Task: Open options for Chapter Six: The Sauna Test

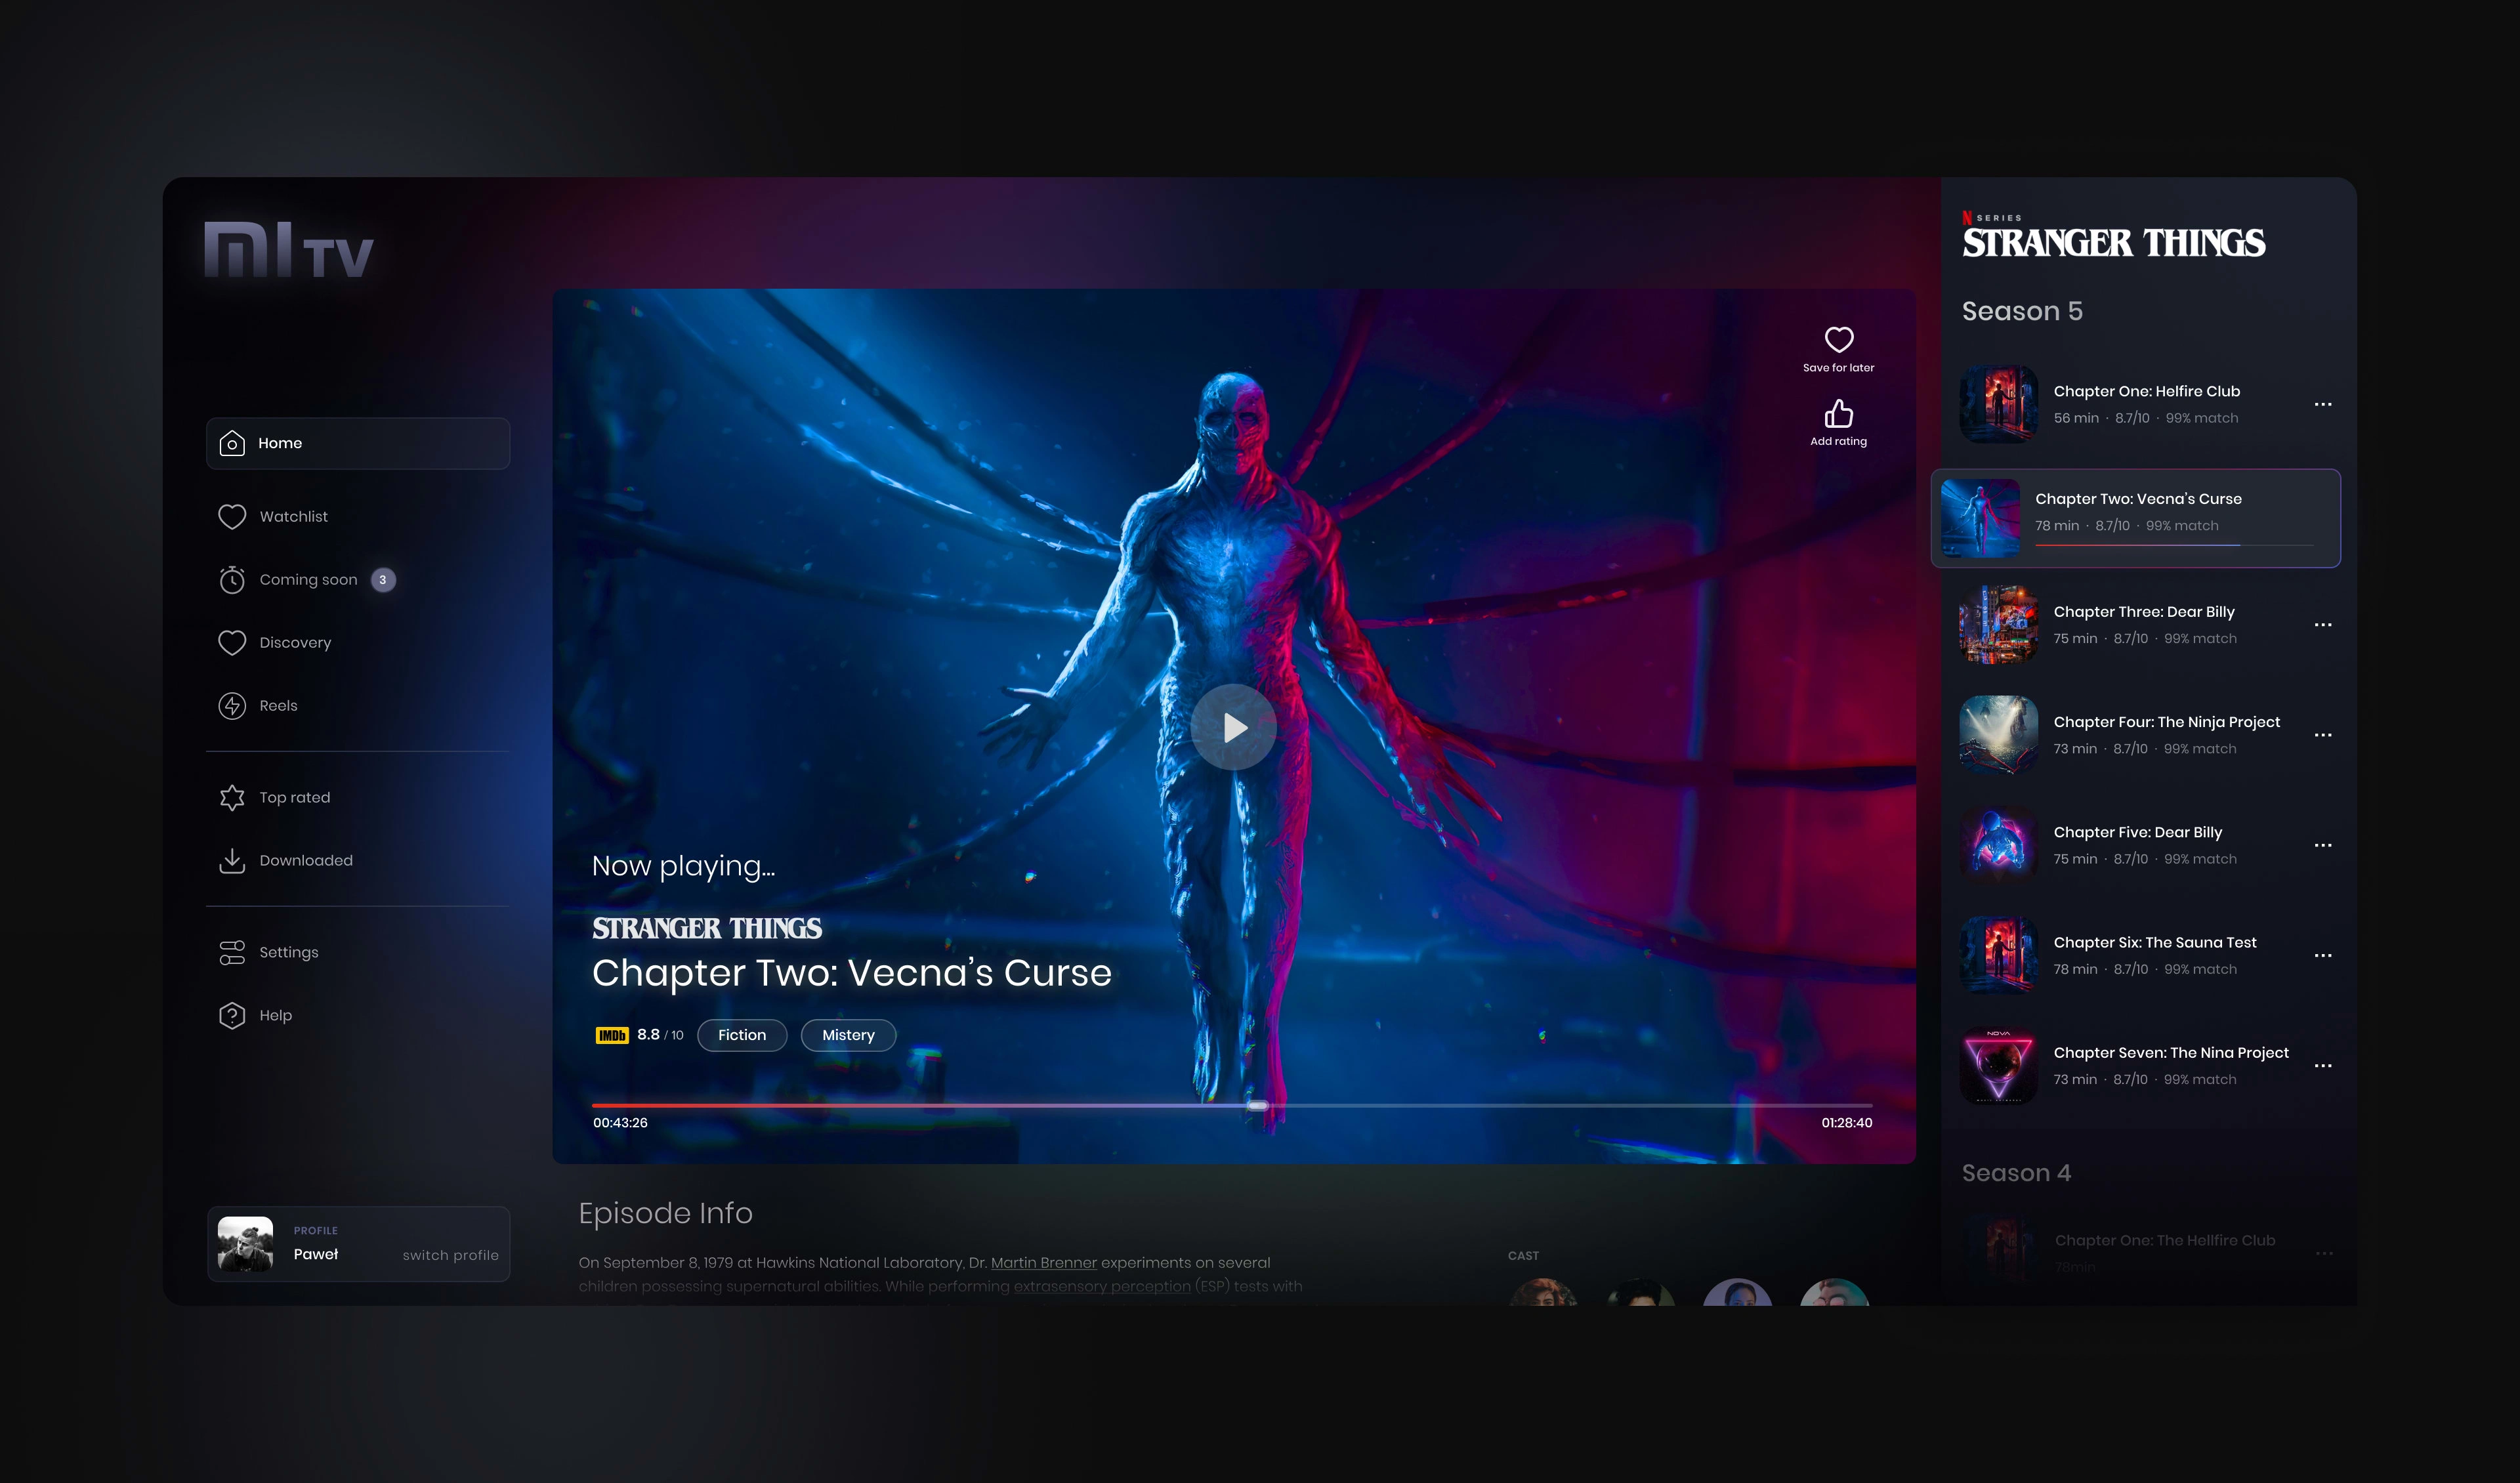Action: [x=2323, y=955]
